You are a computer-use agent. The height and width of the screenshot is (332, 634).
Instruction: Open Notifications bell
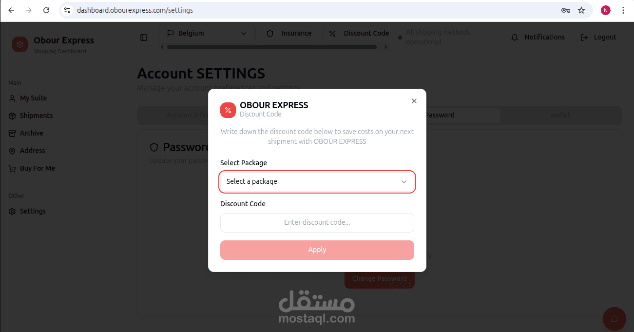point(538,37)
